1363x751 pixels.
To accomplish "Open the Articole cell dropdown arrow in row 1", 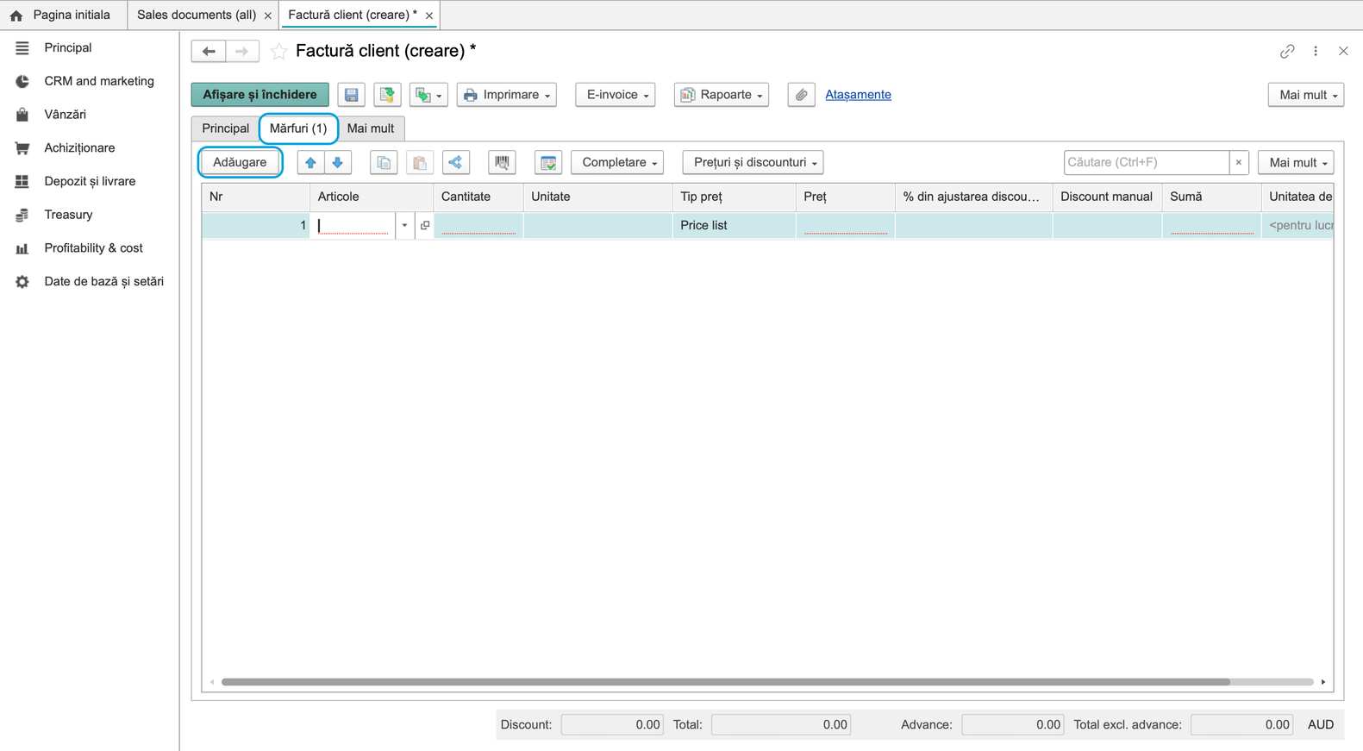I will [404, 226].
